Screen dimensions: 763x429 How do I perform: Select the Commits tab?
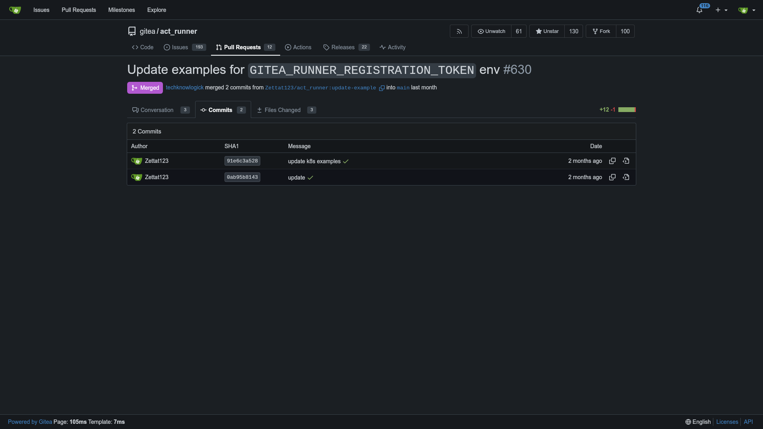pos(223,110)
